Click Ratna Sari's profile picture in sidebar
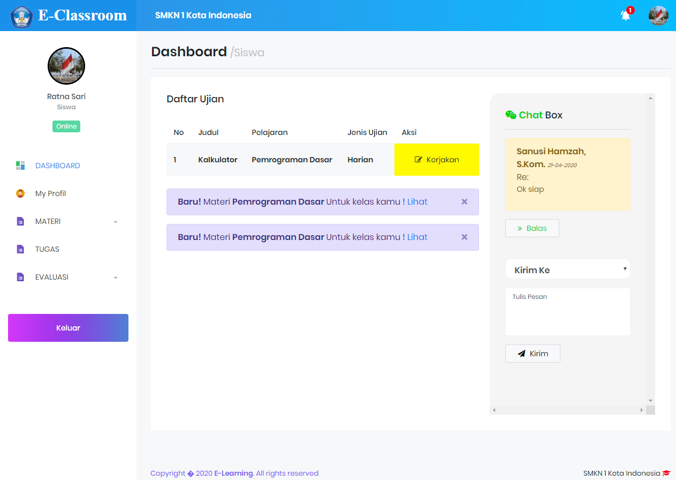The height and width of the screenshot is (480, 676). pyautogui.click(x=66, y=66)
